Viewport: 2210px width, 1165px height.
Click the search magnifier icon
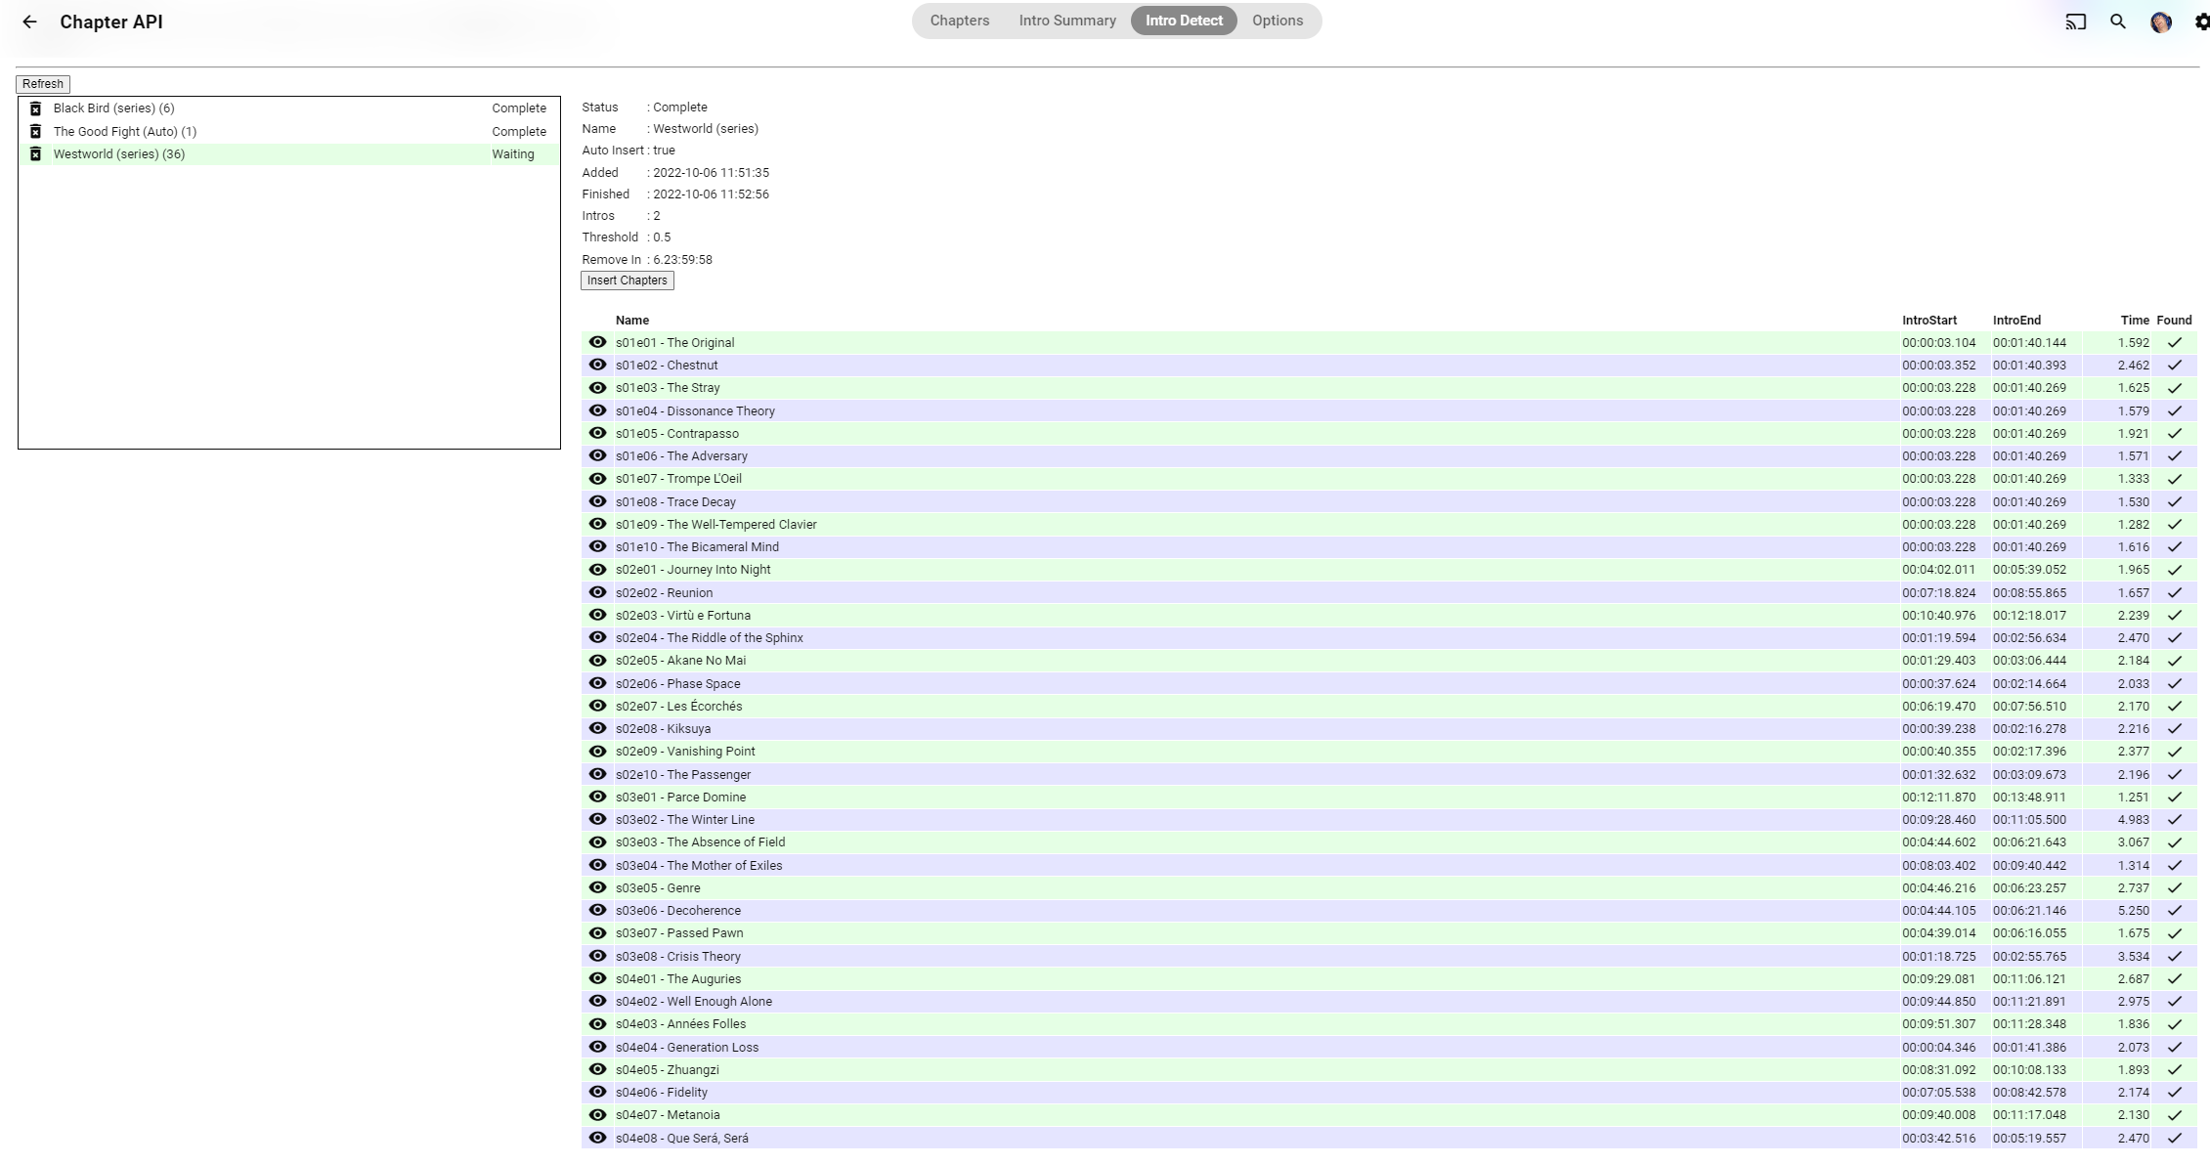pos(2118,22)
